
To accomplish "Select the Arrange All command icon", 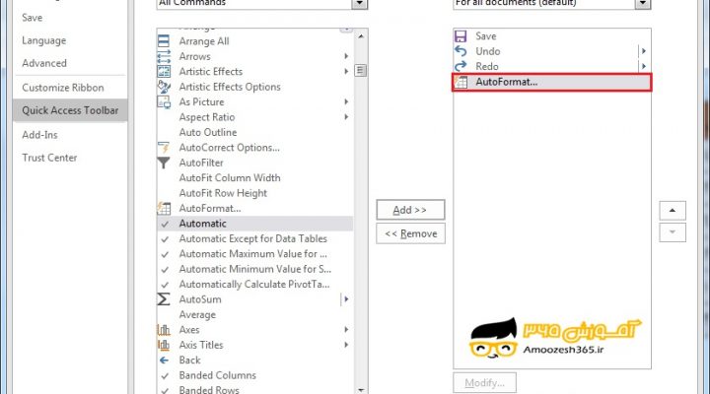I will [164, 41].
